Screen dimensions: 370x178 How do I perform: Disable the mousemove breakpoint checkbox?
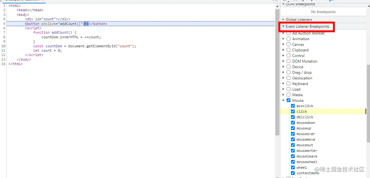293,139
